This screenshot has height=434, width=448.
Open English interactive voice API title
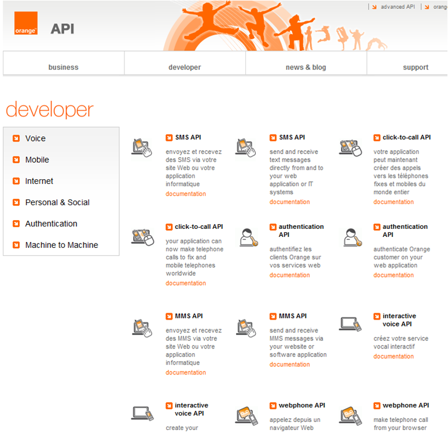click(x=192, y=409)
